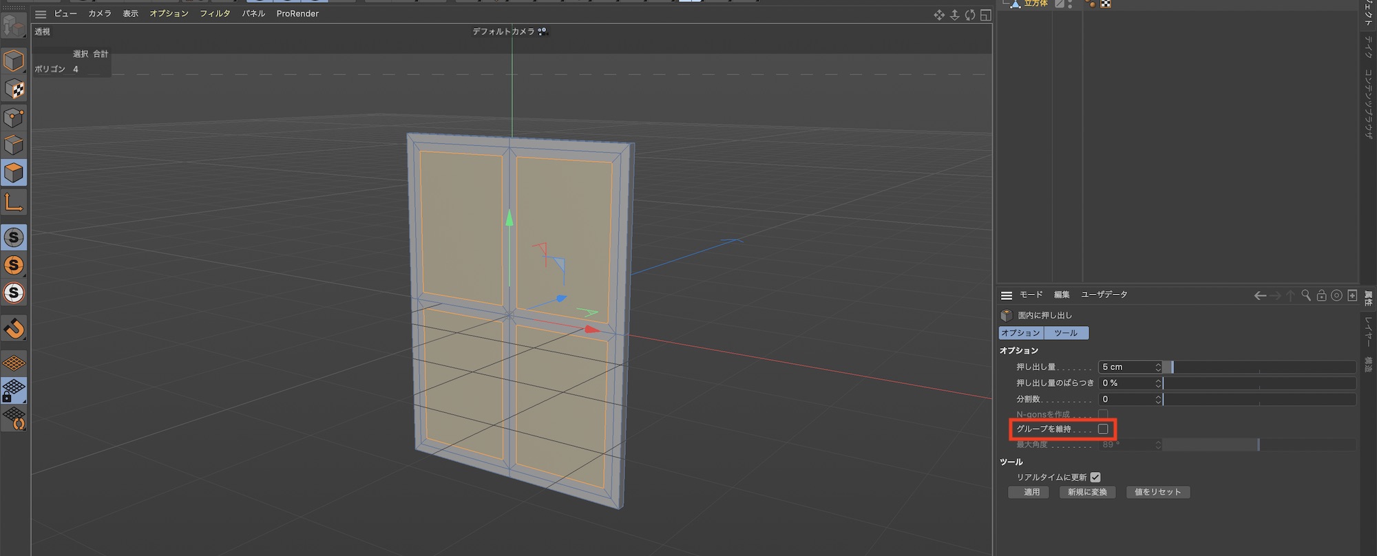Image resolution: width=1377 pixels, height=556 pixels.
Task: Click the locked workplane icon
Action: 14,390
